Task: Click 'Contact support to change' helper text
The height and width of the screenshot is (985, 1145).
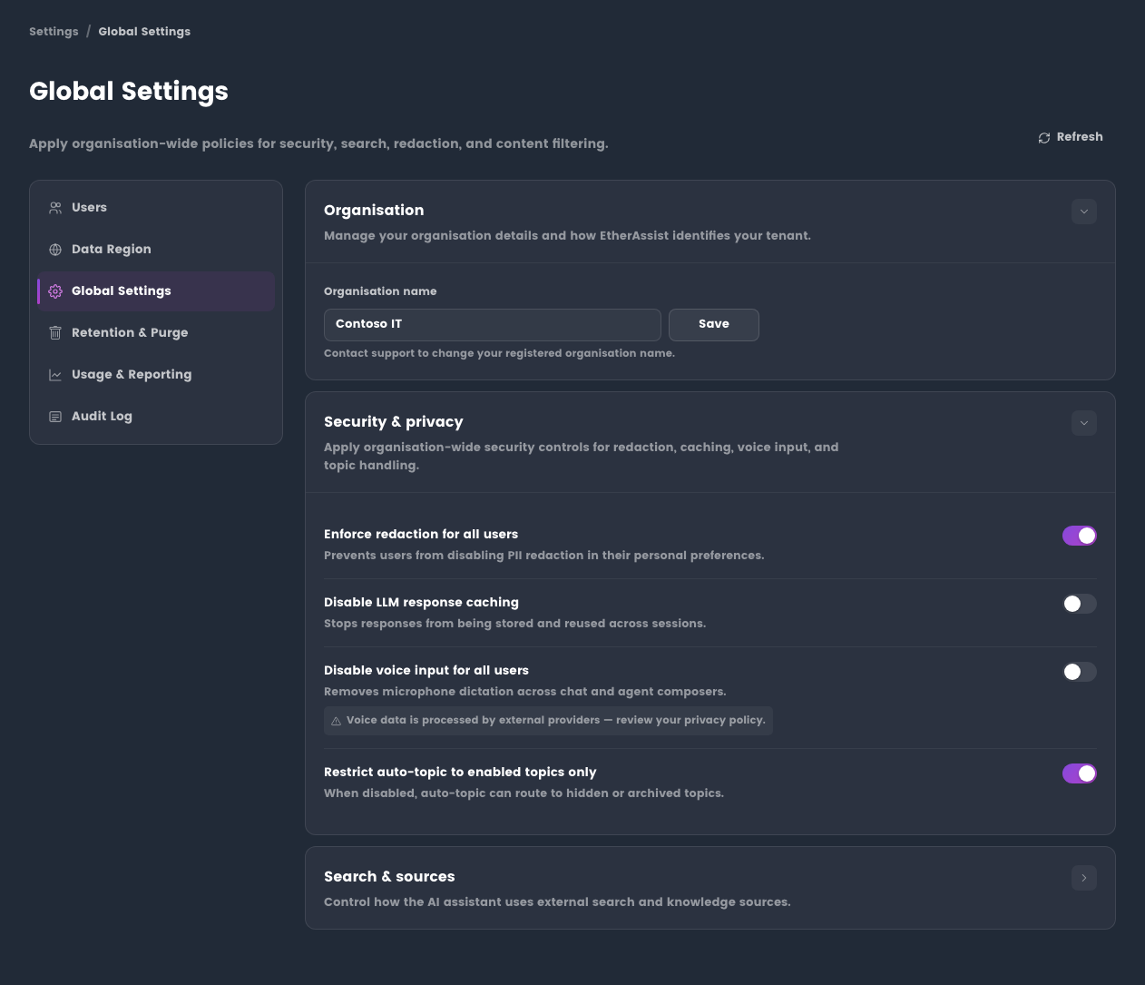Action: point(499,354)
